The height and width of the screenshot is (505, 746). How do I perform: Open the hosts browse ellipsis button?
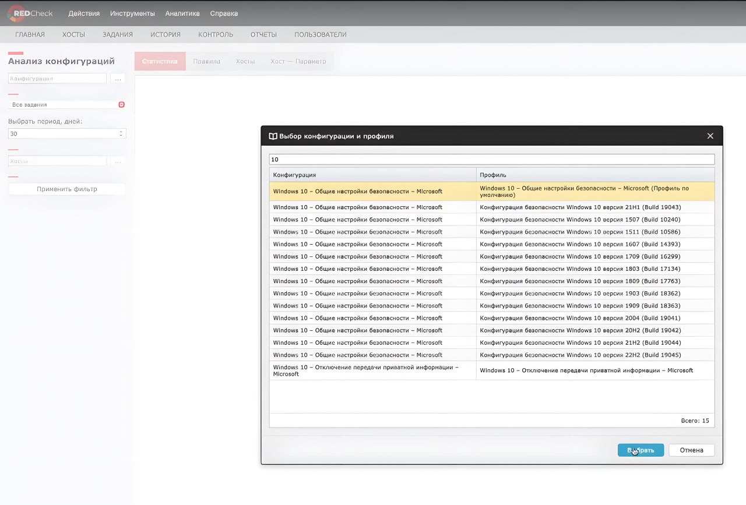[x=117, y=161]
